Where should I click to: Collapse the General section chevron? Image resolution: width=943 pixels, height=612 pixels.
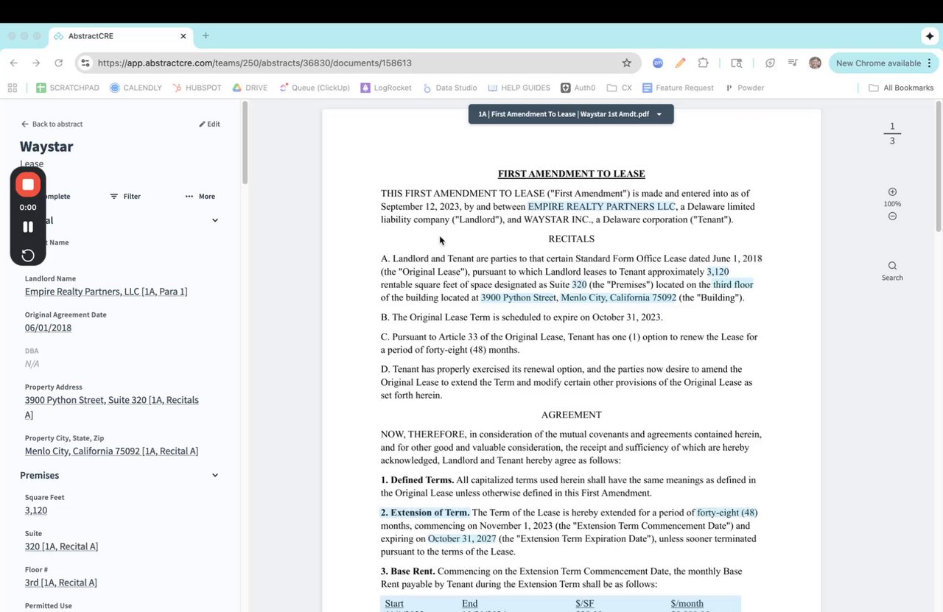point(215,220)
